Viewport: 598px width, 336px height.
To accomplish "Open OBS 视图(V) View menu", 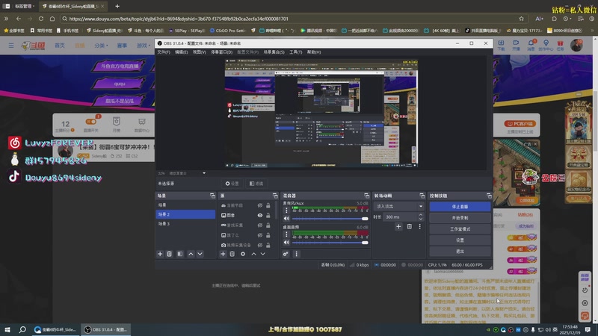I will (199, 52).
